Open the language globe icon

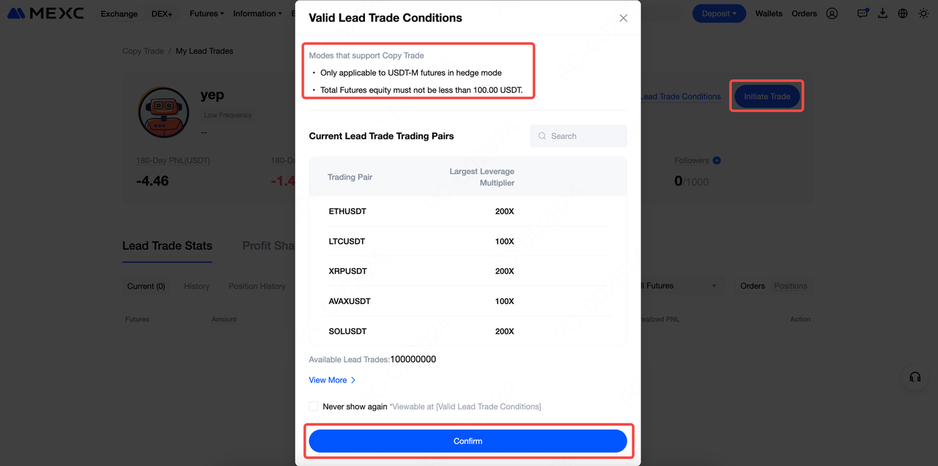pos(902,13)
